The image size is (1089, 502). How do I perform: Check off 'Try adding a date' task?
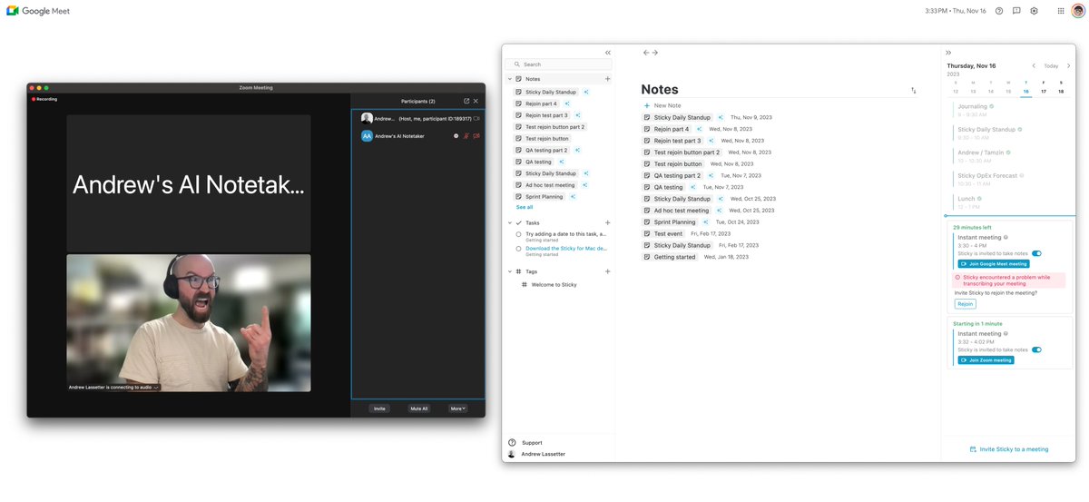click(x=518, y=234)
